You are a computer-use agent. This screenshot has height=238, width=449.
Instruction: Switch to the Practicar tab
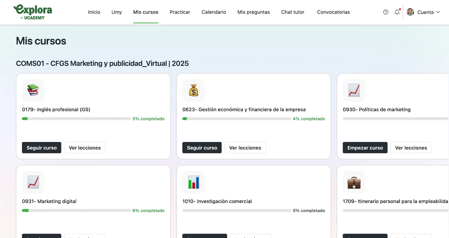point(180,12)
